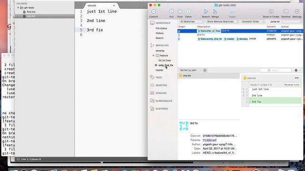Select only_2nd_fix branch in sidebar
The image size is (305, 171).
point(166,66)
